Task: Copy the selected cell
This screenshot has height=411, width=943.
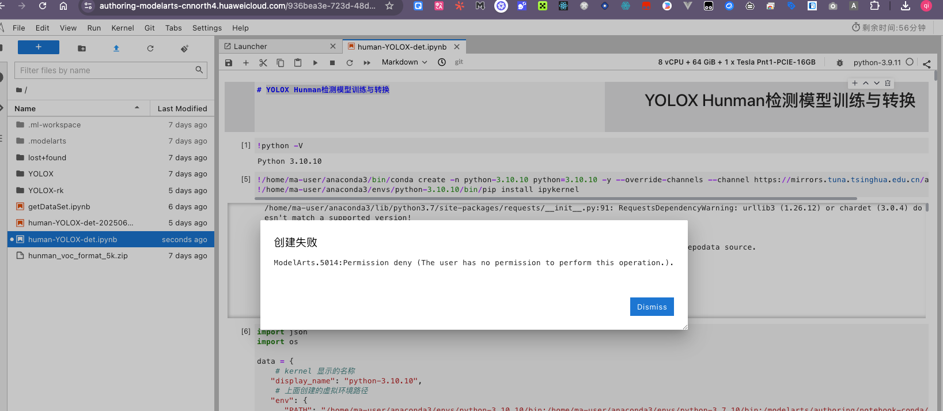Action: [x=281, y=62]
